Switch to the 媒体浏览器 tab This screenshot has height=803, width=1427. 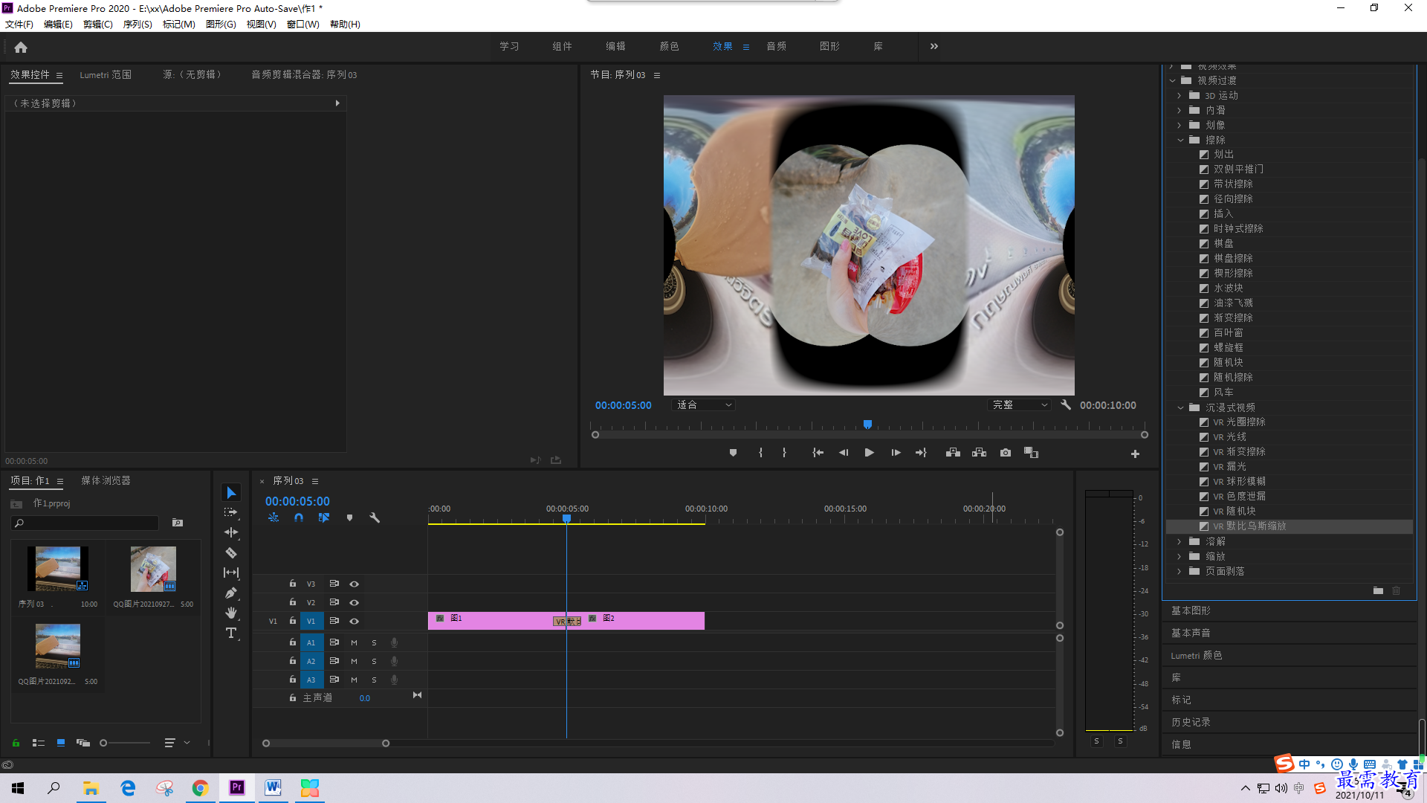(x=106, y=481)
